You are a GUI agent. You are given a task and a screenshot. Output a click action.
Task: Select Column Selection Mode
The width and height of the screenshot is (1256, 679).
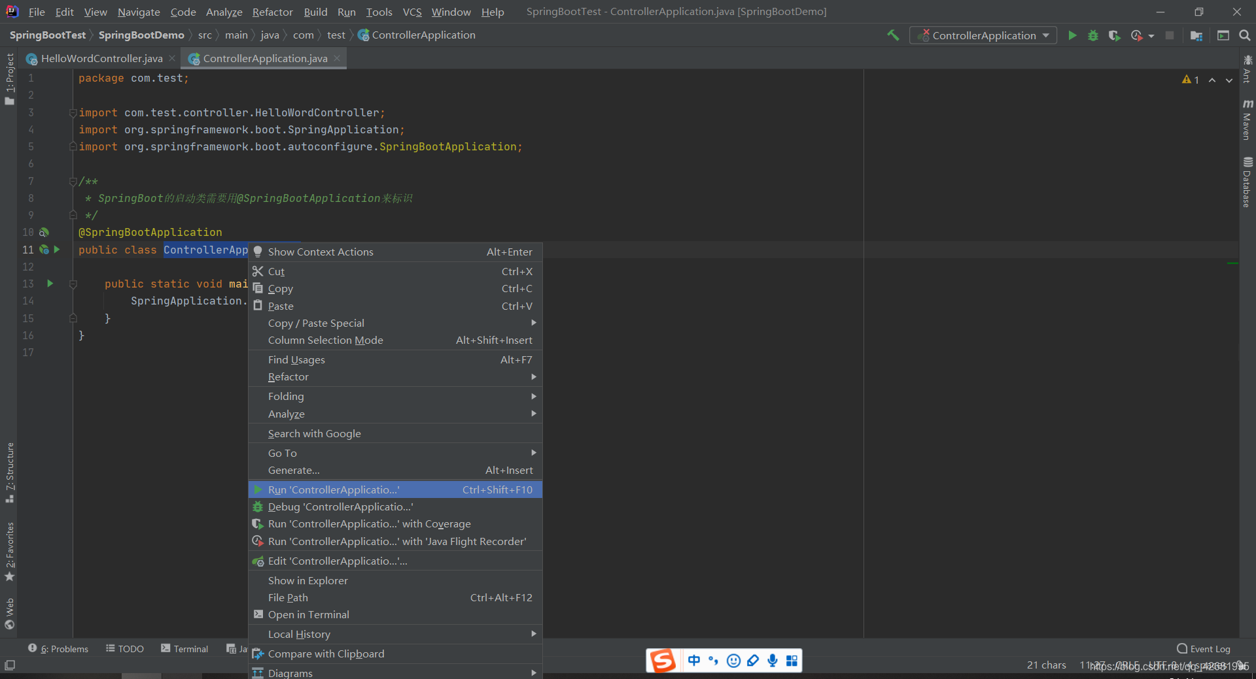point(395,340)
